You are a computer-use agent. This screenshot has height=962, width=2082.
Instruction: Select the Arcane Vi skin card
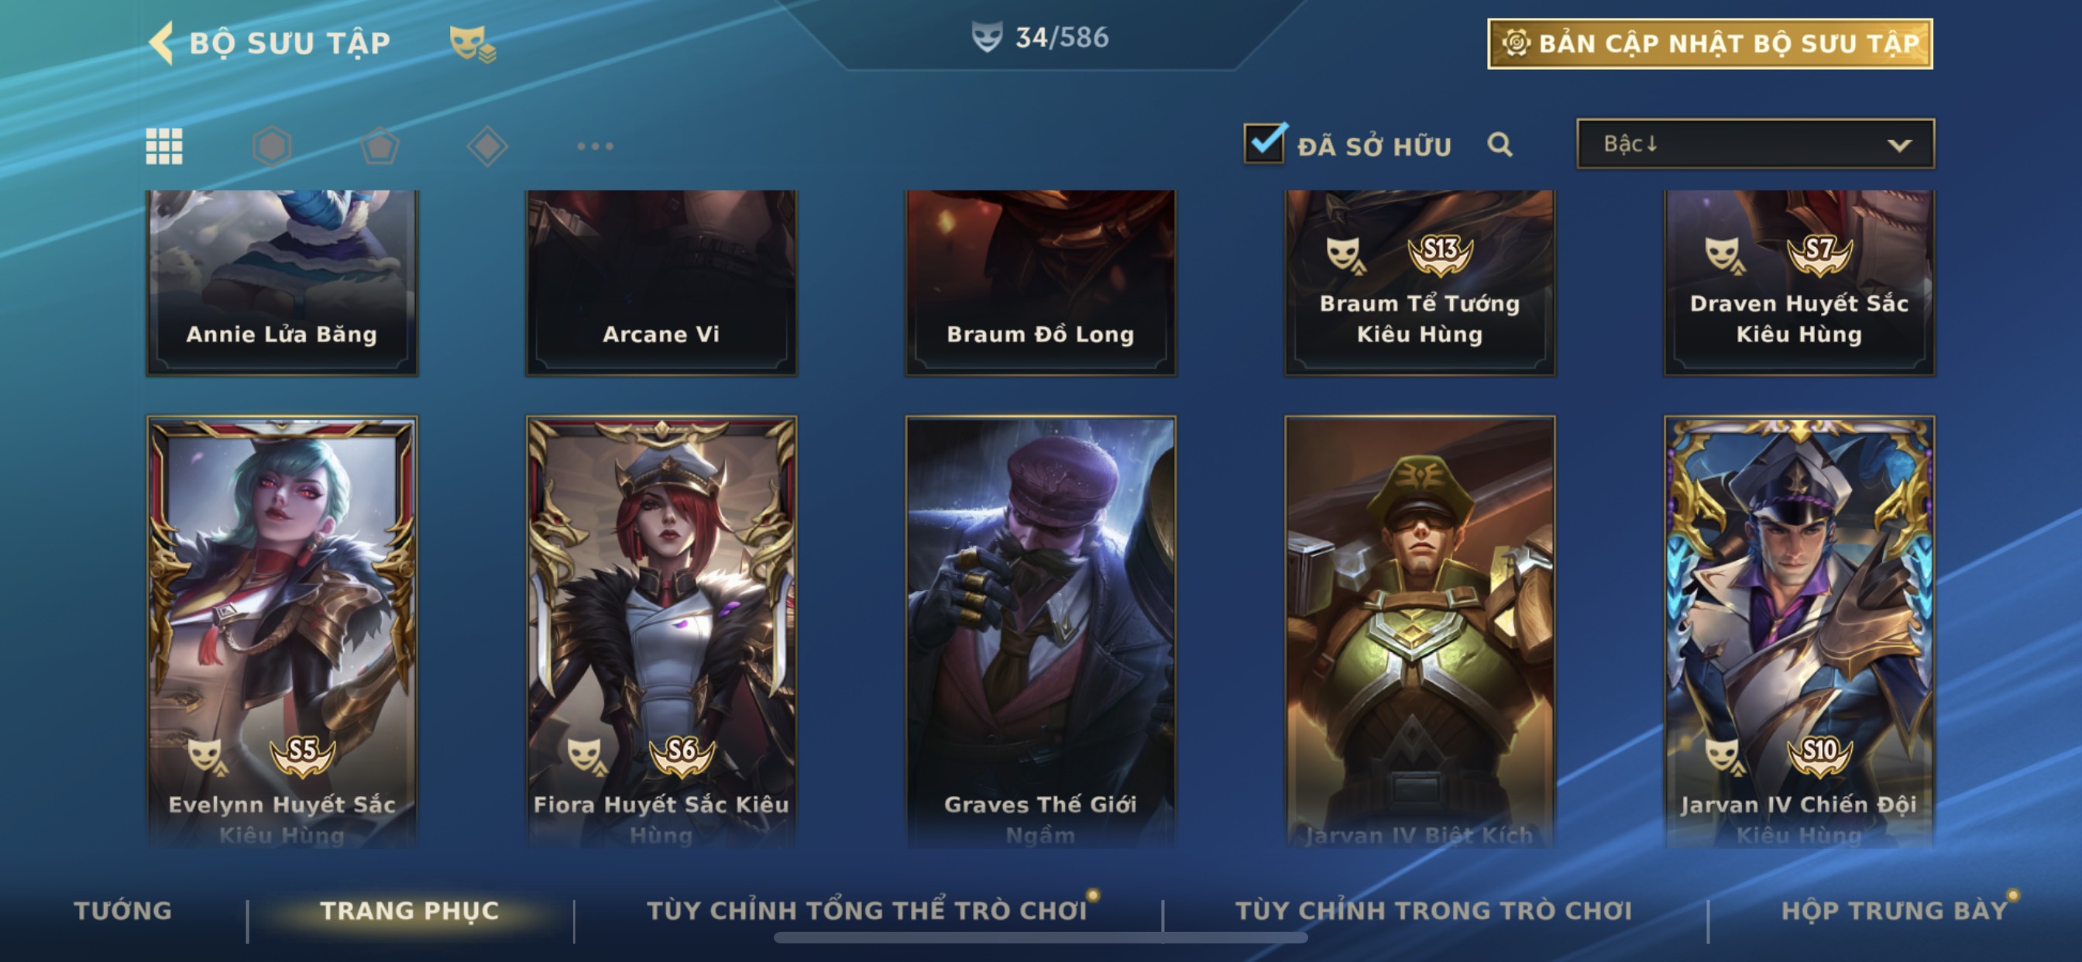661,283
